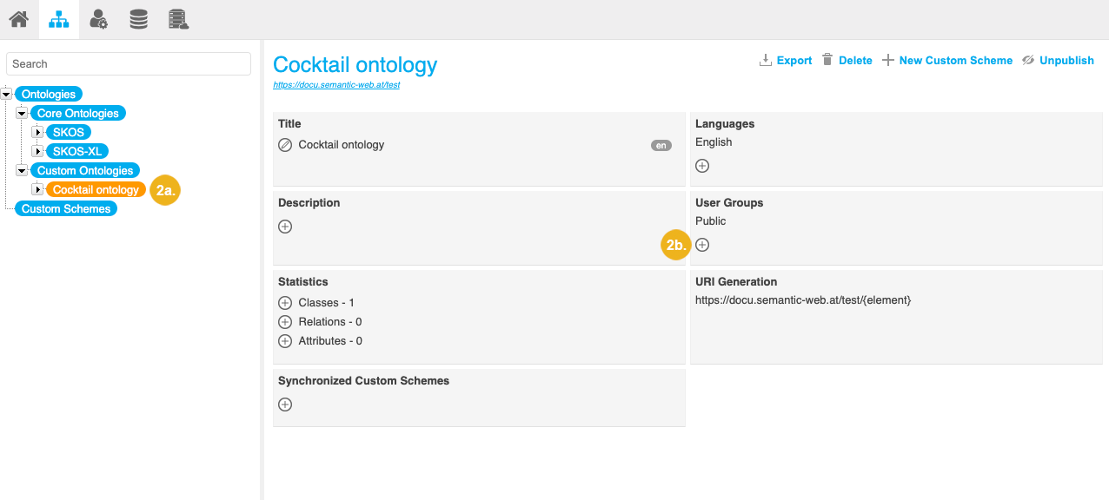Viewport: 1109px width, 500px height.
Task: Add a user group with the plus icon
Action: (x=702, y=245)
